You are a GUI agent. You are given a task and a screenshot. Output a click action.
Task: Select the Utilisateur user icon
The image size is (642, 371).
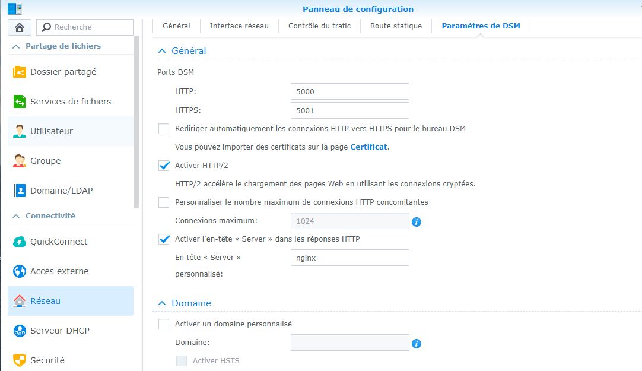coord(20,131)
